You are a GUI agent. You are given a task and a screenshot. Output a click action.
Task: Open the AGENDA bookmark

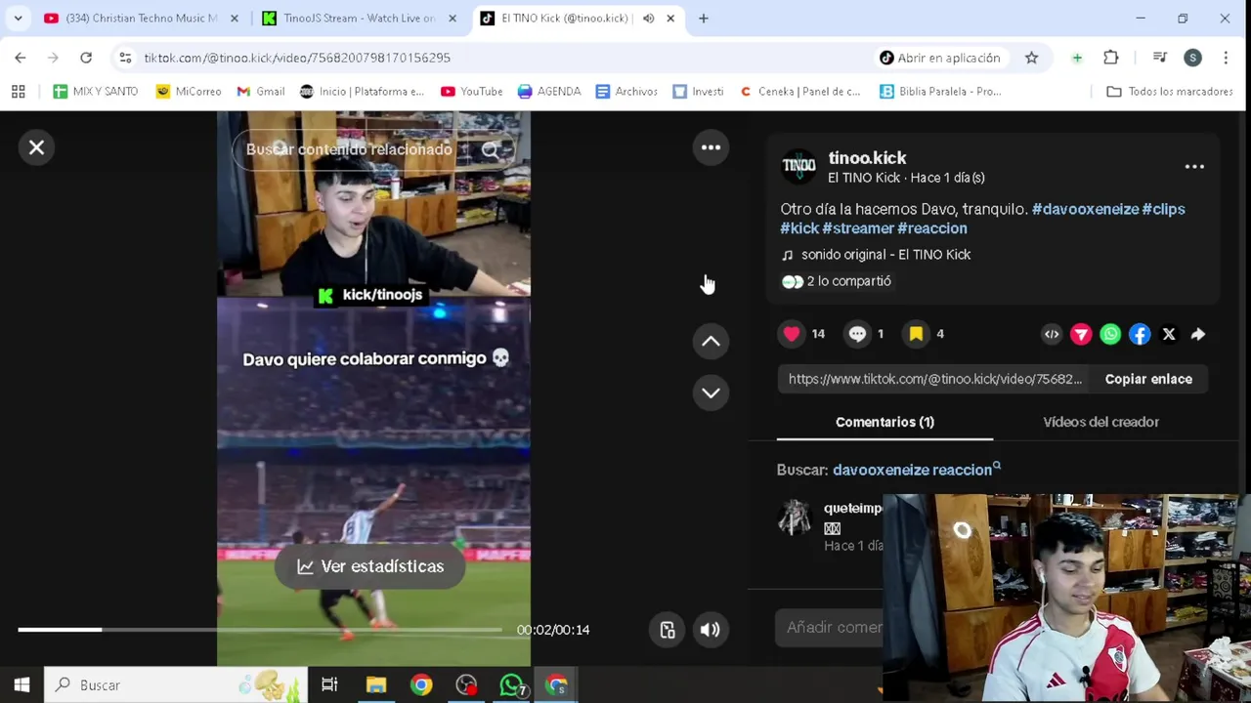pyautogui.click(x=549, y=92)
